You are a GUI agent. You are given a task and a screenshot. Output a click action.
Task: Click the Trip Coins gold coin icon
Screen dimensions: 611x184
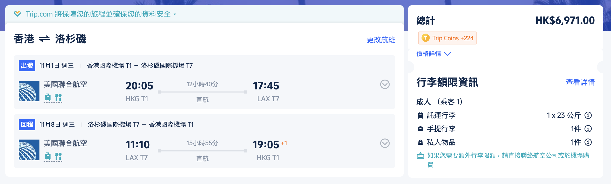425,38
